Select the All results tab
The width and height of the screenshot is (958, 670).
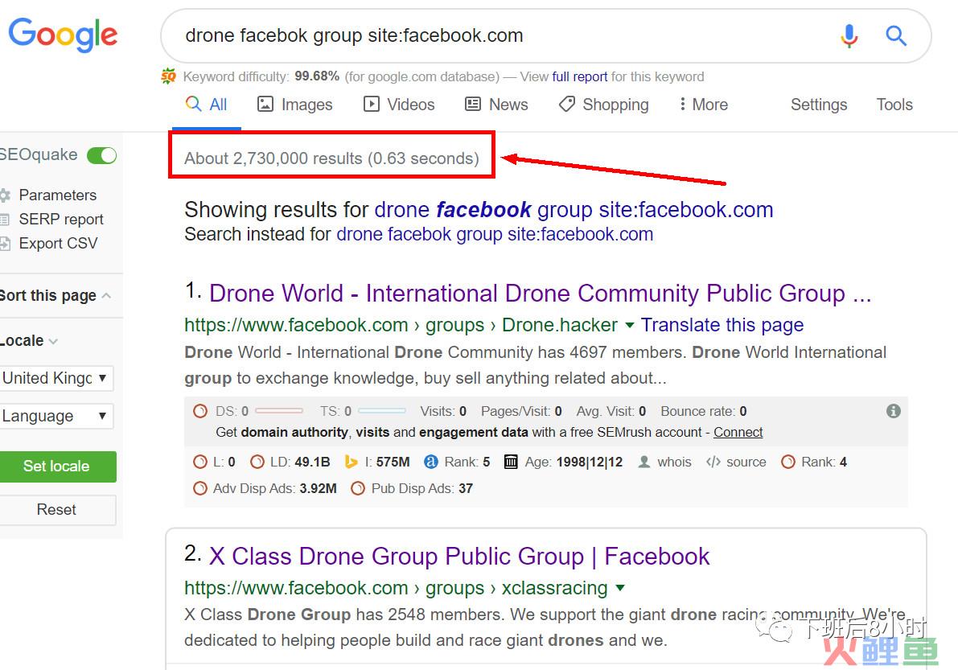coord(207,105)
